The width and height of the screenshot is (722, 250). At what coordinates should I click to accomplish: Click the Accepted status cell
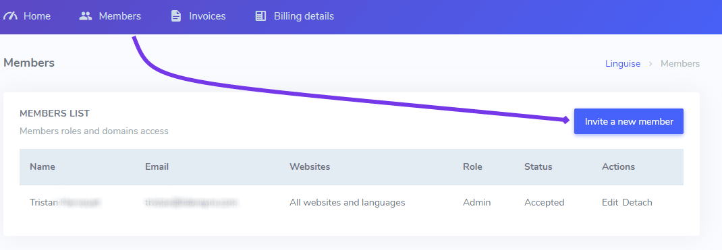tap(545, 202)
